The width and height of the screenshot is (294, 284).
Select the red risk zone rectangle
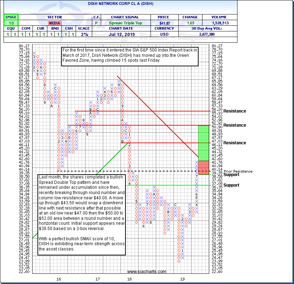(x=203, y=167)
